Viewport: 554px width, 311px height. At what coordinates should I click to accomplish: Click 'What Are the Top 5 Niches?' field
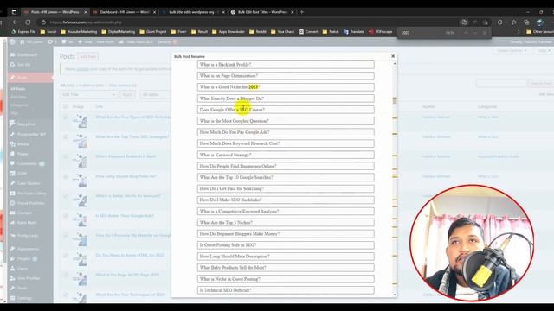click(x=286, y=223)
